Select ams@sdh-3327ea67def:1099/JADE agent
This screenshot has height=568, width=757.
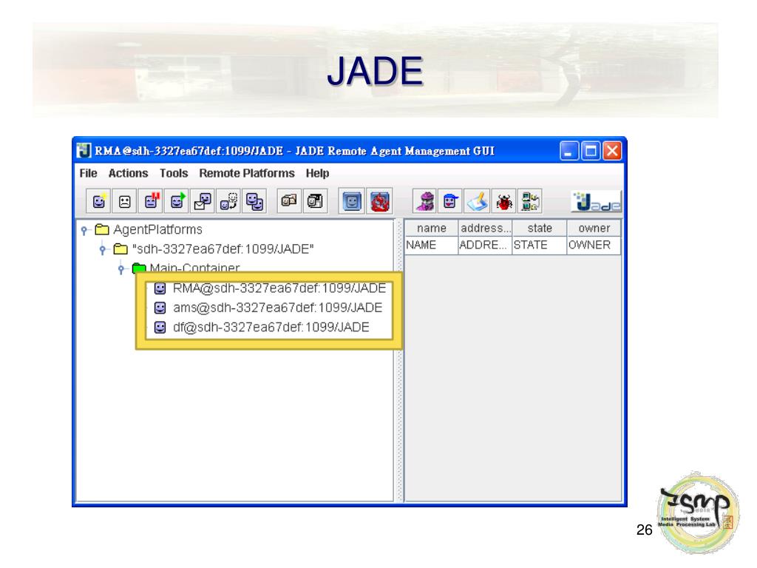(278, 308)
